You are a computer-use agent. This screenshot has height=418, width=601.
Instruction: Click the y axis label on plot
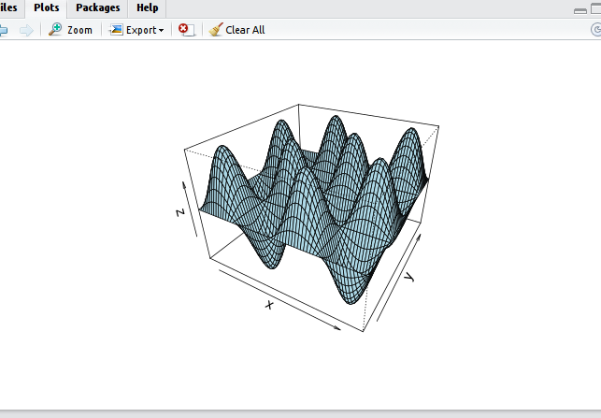(x=408, y=278)
